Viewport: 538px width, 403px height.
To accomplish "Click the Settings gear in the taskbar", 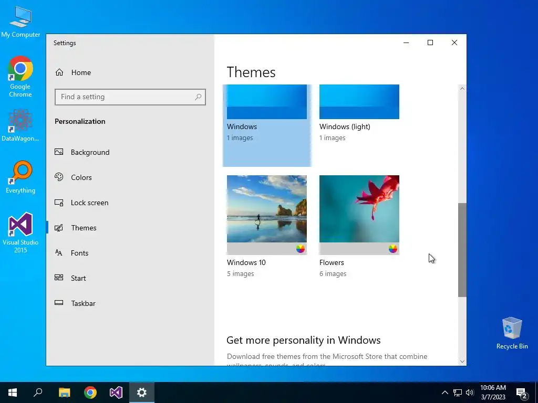I will click(142, 393).
